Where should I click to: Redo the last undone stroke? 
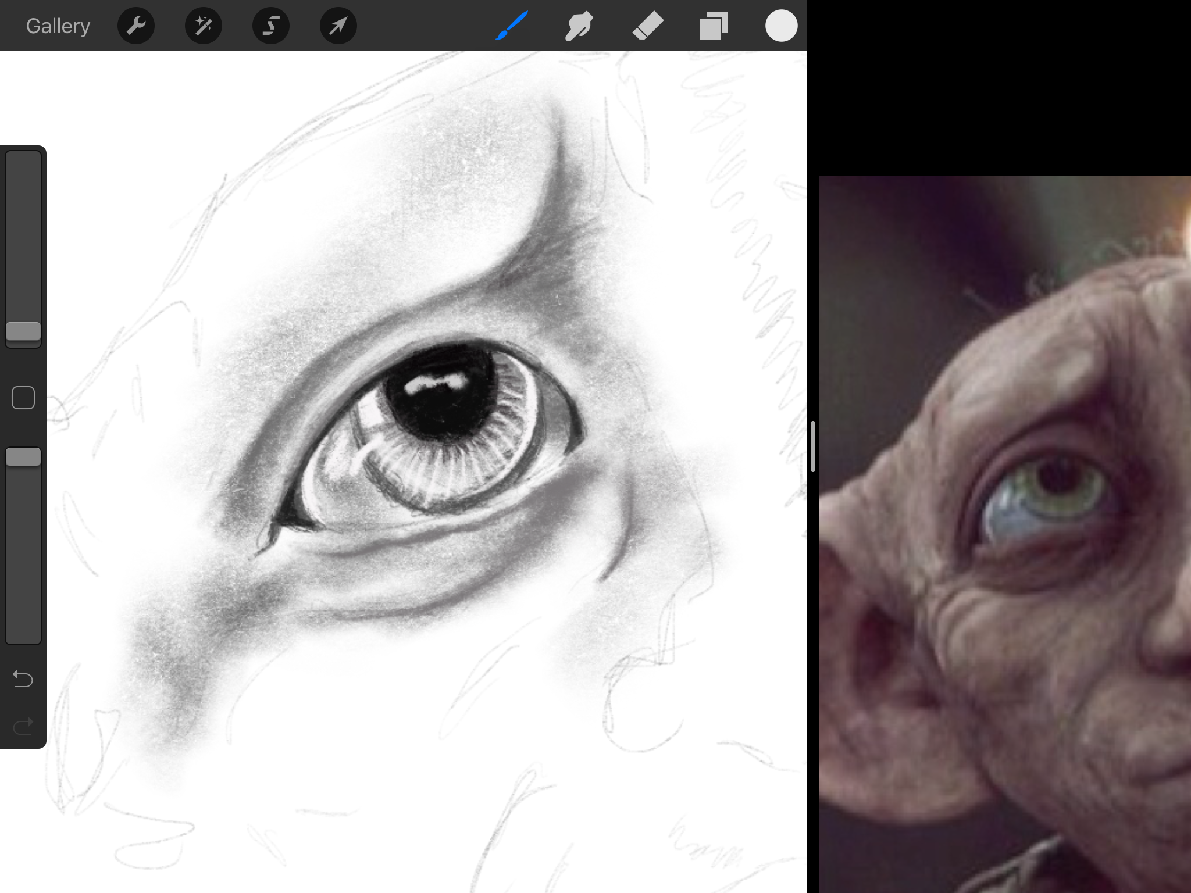pyautogui.click(x=23, y=726)
